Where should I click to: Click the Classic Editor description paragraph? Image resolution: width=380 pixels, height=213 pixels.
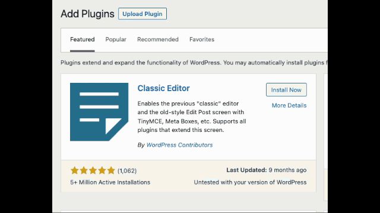click(192, 117)
